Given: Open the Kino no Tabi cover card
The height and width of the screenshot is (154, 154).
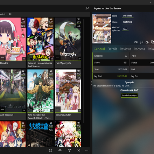Looking at the screenshot, I should click(x=41, y=91).
